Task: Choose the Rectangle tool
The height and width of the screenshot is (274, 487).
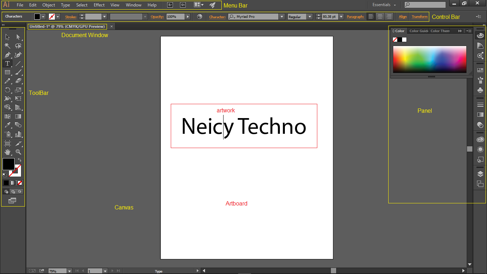Action: (7, 72)
